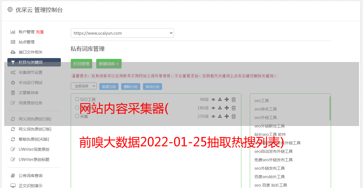Click the red 充值 link
The height and width of the screenshot is (188, 363).
click(40, 32)
